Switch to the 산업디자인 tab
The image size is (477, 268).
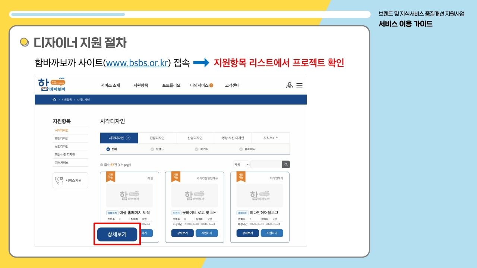coord(195,138)
